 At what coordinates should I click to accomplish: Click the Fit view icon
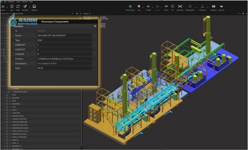point(172,6)
